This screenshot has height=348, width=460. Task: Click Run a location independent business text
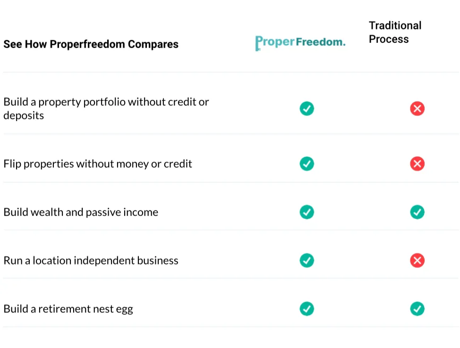[x=91, y=260]
